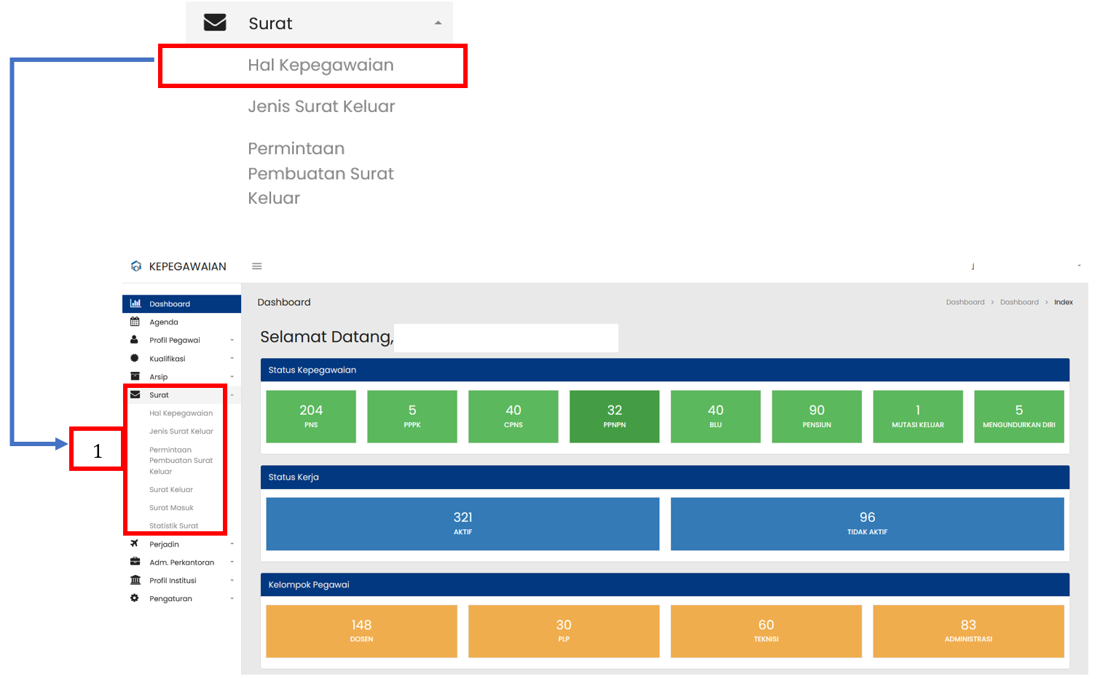Open the user account dropdown at top right
The image size is (1097, 679).
[1079, 266]
